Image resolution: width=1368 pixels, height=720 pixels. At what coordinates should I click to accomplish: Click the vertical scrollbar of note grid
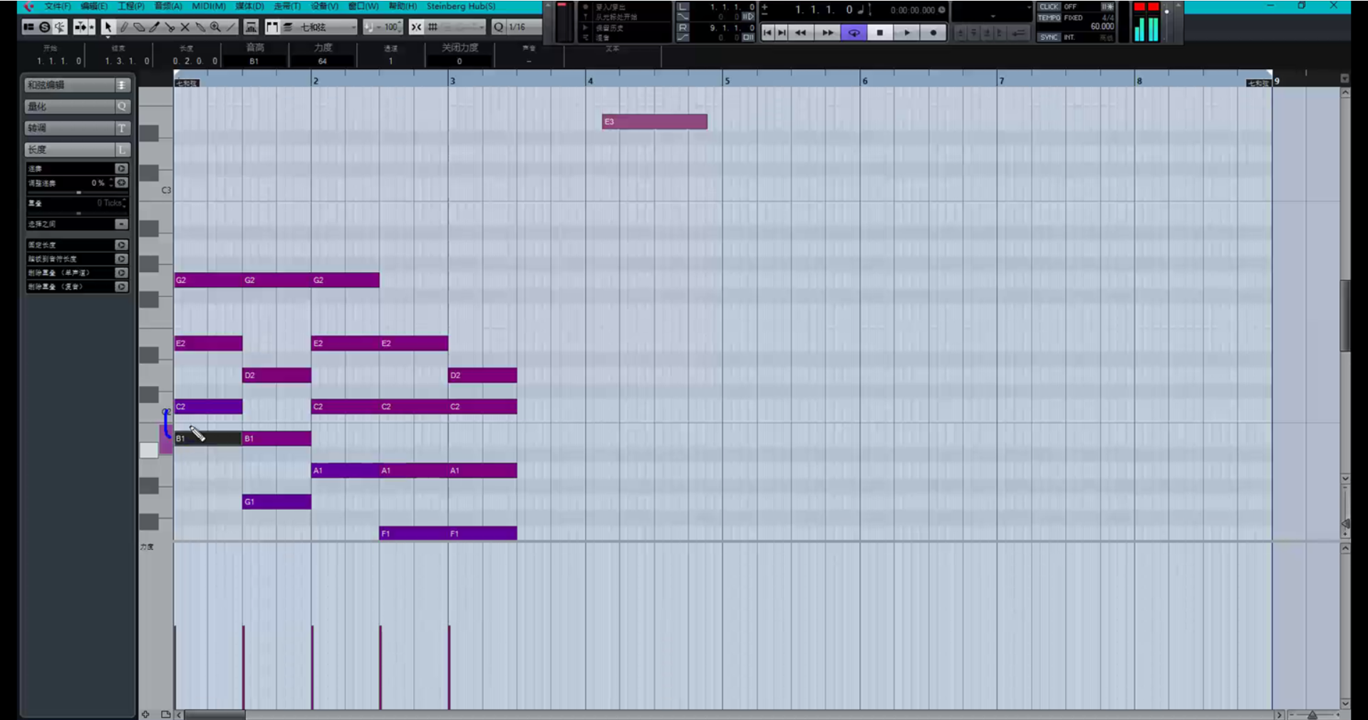pyautogui.click(x=1345, y=315)
